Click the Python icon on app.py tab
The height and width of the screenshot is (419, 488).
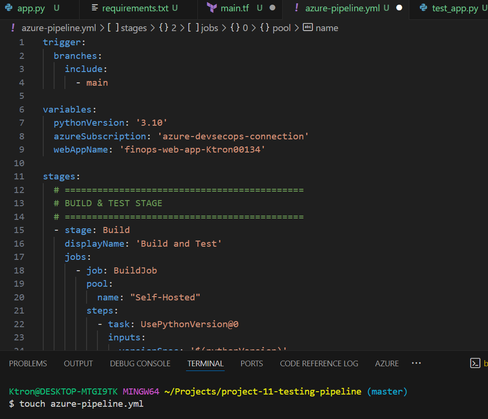click(8, 8)
